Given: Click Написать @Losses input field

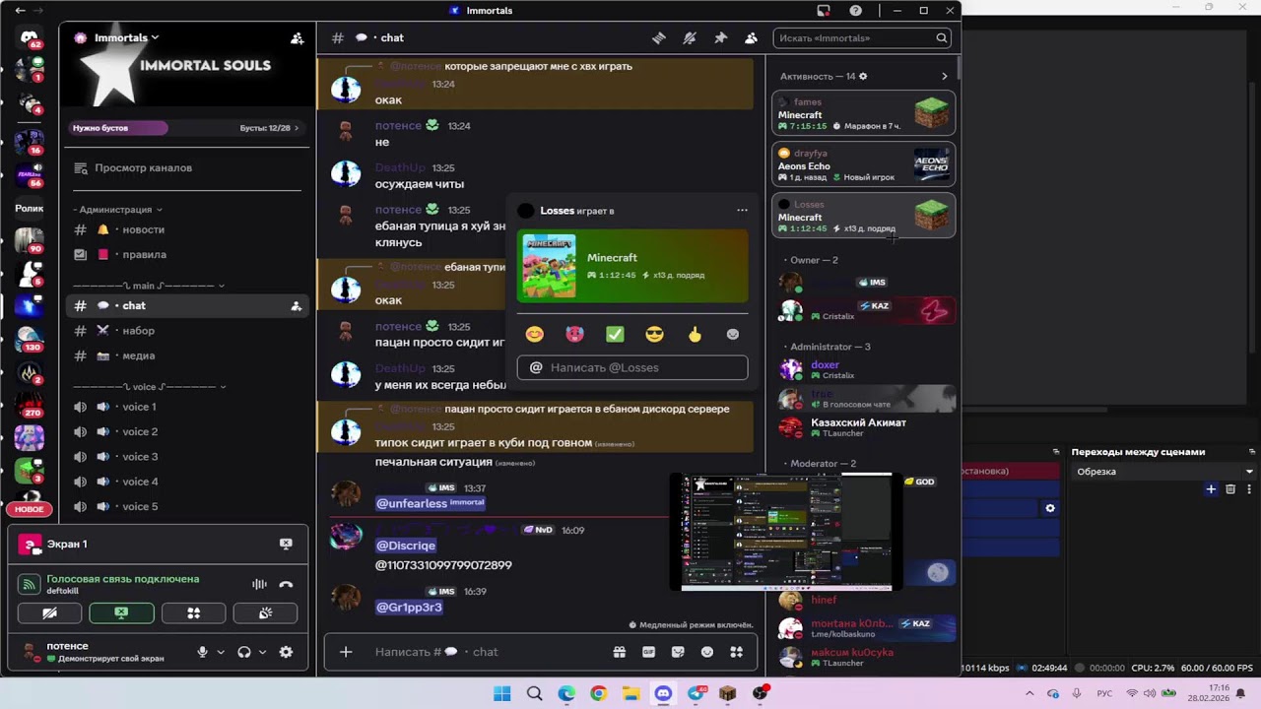Looking at the screenshot, I should (x=632, y=367).
